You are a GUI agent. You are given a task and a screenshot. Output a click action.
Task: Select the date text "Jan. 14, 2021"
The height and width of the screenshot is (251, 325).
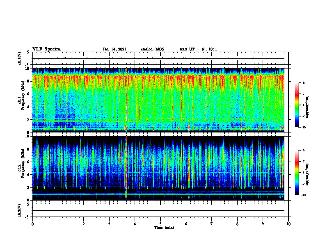(x=114, y=49)
